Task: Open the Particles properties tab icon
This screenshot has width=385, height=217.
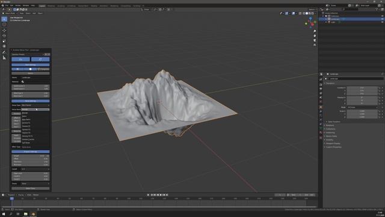Action: click(x=321, y=116)
